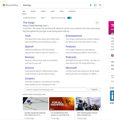Image resolution: width=114 pixels, height=120 pixels.
Task: Click headline DeFi lending giant Celsius
Action: click(x=87, y=114)
